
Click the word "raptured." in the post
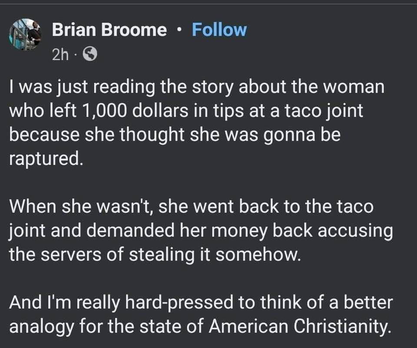[46, 159]
